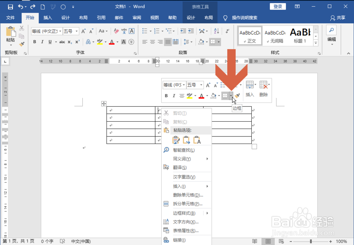Open the ribbon font size dropdown
The width and height of the screenshot is (354, 245).
click(77, 31)
